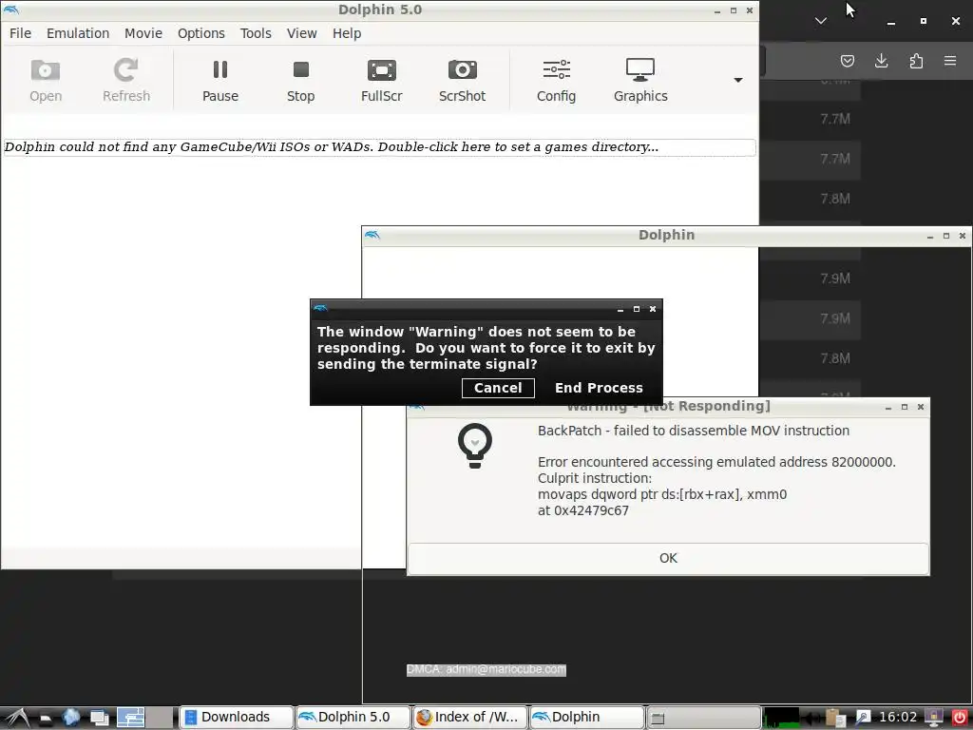Click the CPU usage monitor graph in tray
Viewport: 973px width, 730px height.
pyautogui.click(x=781, y=718)
